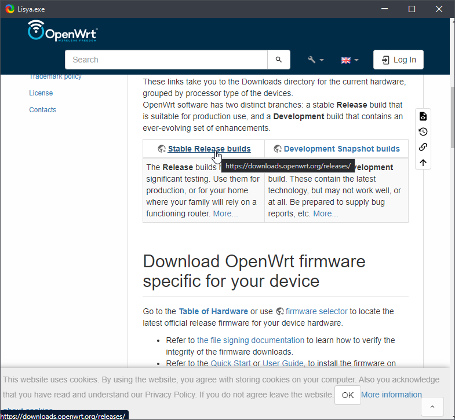Click the Lisya.exe app icon in title bar
The image size is (455, 420).
(10, 9)
